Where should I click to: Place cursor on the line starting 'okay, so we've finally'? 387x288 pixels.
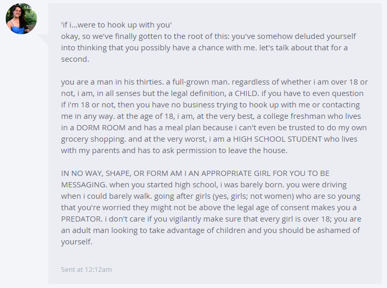(x=208, y=36)
